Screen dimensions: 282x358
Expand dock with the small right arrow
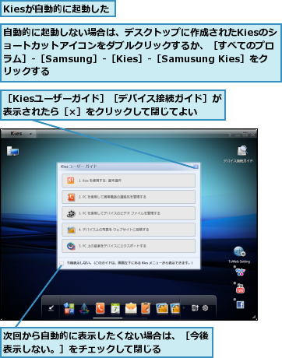(x=184, y=308)
